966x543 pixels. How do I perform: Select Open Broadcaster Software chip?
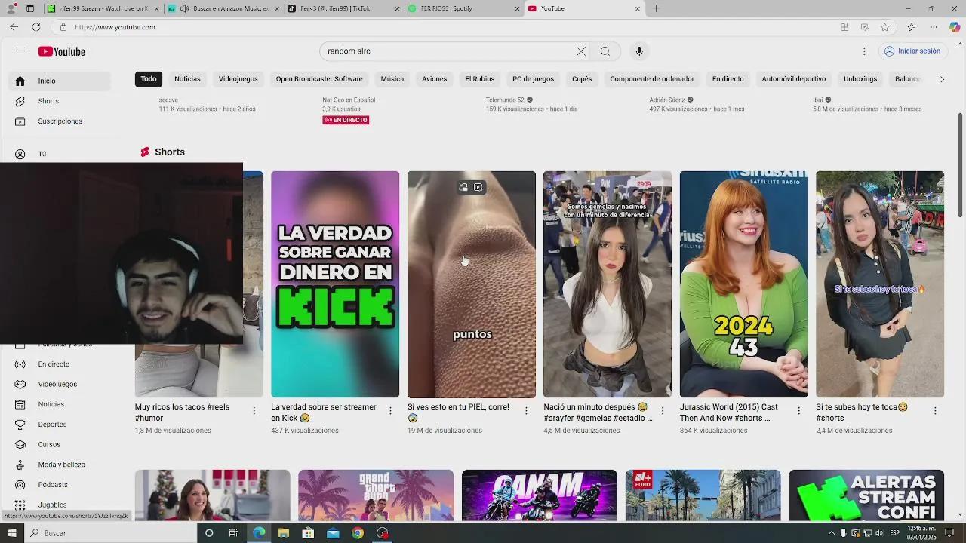(319, 79)
